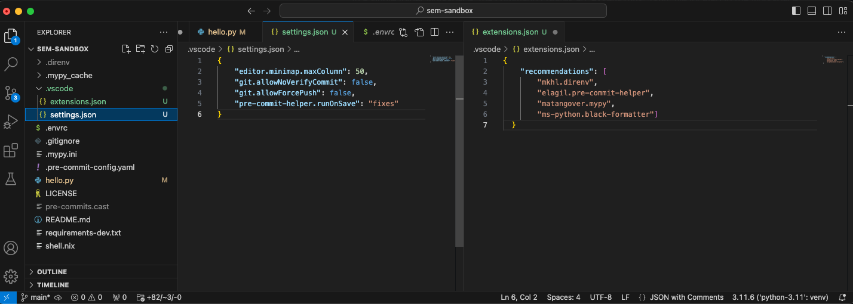Viewport: 853px width, 304px height.
Task: Click the ellipsis in the settings.json breadcrumb
Action: click(x=297, y=49)
